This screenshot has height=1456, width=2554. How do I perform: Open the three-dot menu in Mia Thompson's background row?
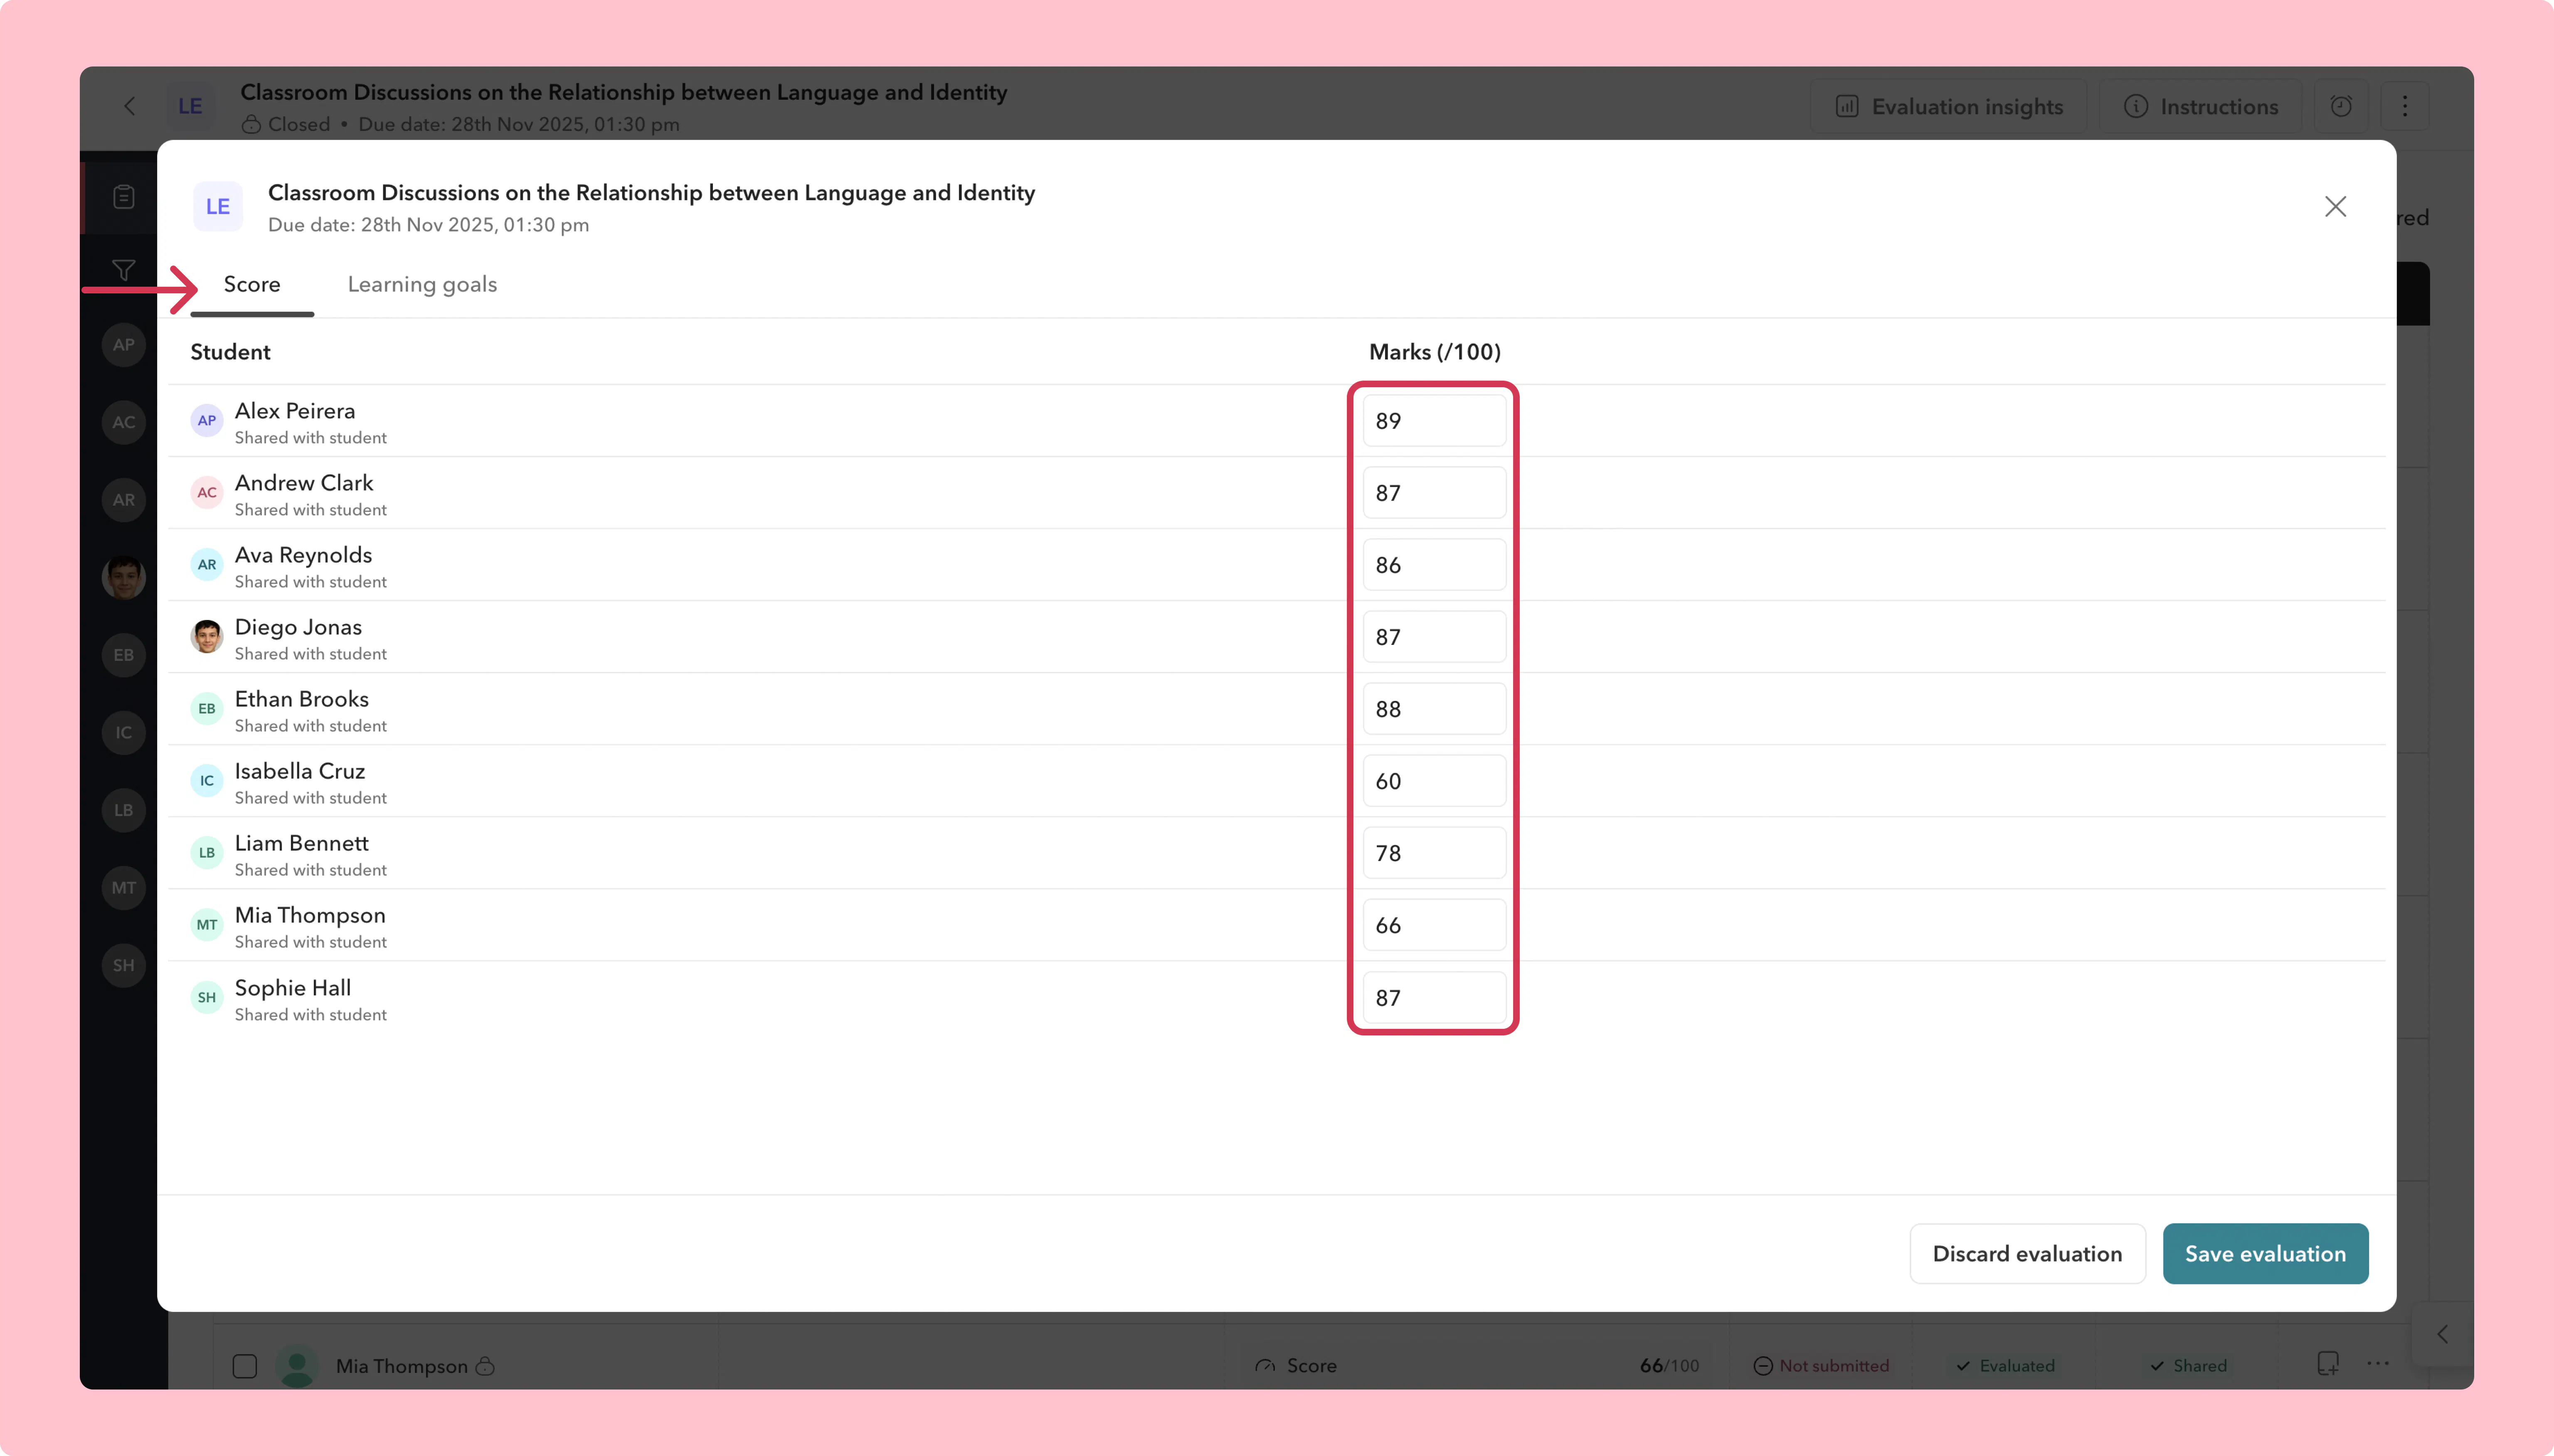pos(2378,1364)
